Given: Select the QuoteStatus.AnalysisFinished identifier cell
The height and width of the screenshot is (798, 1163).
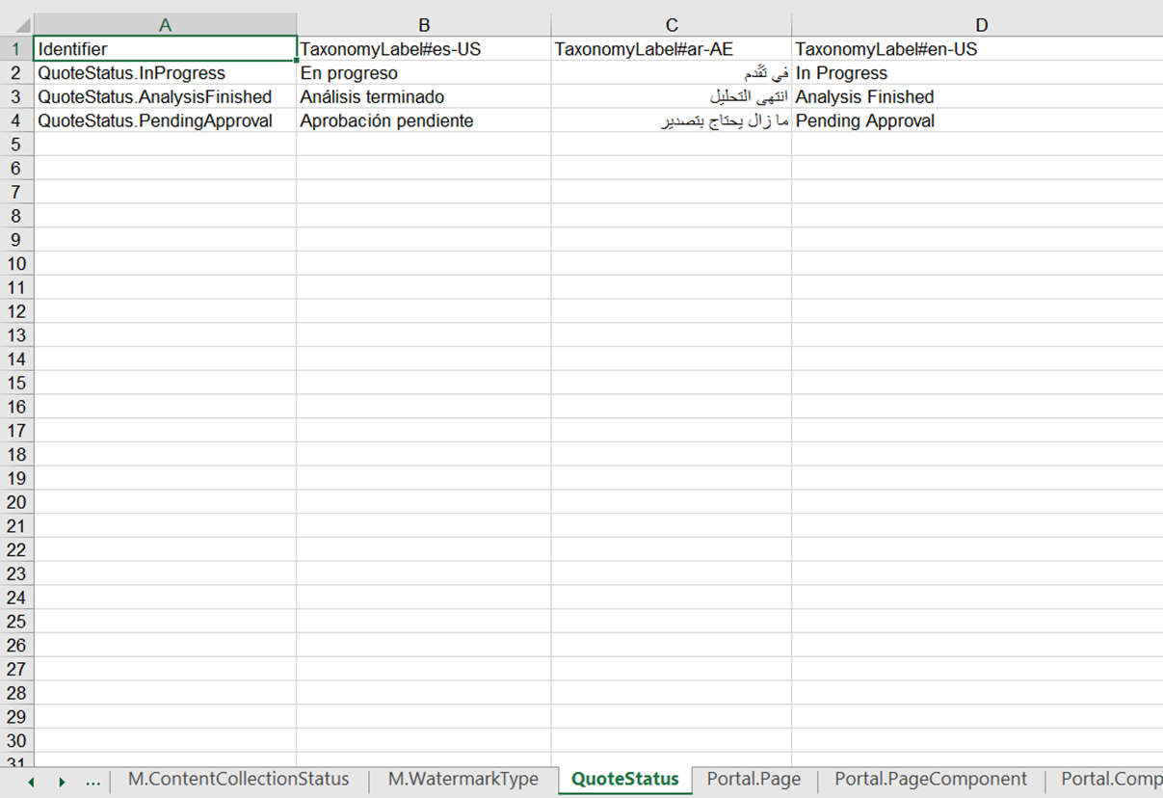Looking at the screenshot, I should click(x=165, y=96).
